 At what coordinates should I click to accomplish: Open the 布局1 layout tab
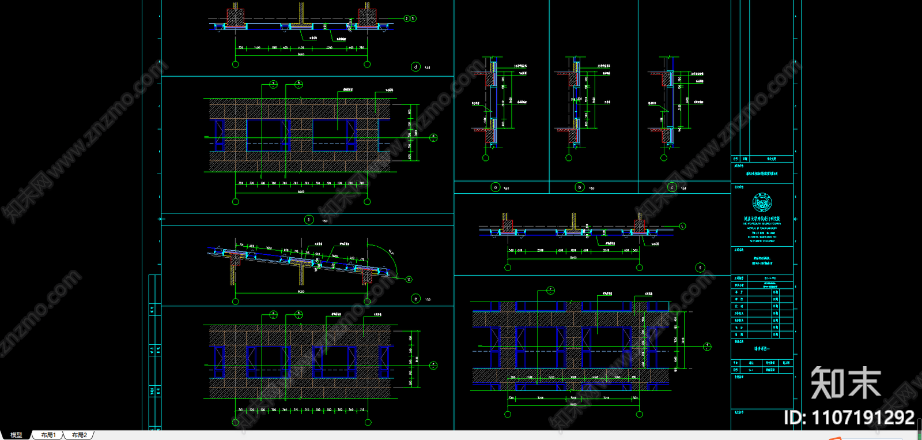(x=48, y=435)
